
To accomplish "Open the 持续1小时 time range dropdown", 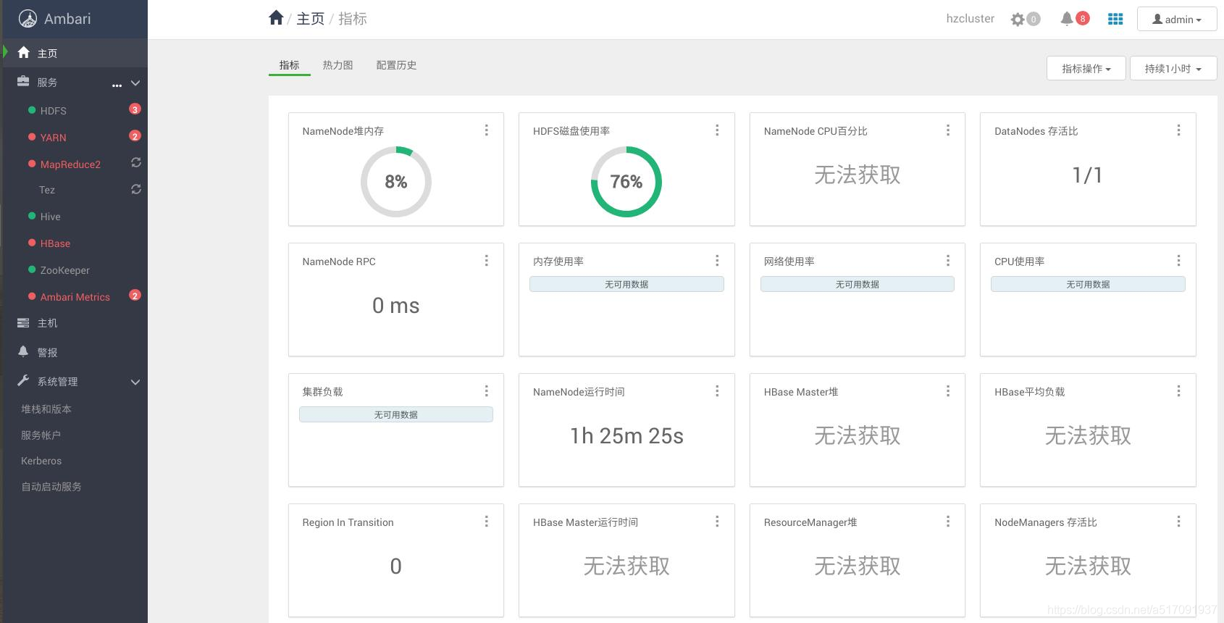I will 1173,68.
